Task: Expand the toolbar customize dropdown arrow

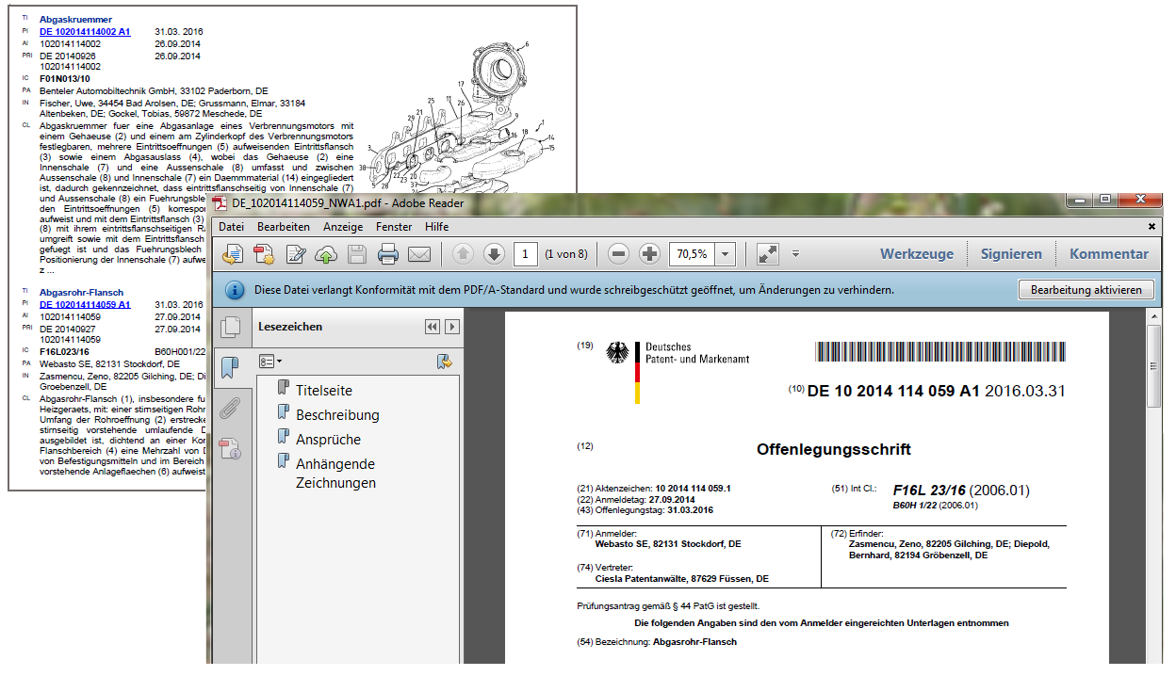Action: pyautogui.click(x=795, y=254)
